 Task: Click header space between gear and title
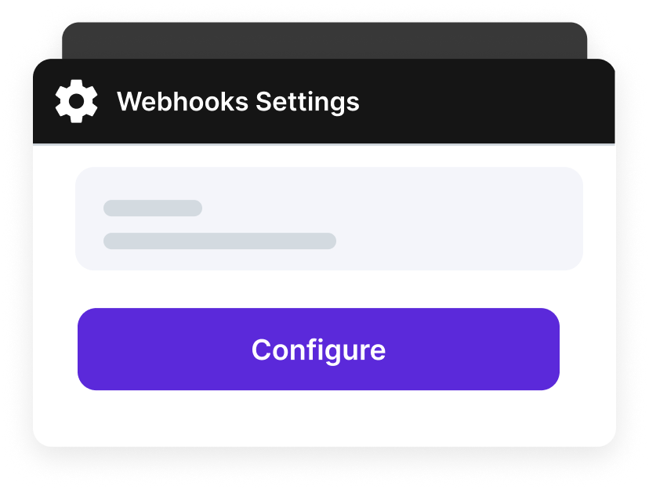point(107,102)
